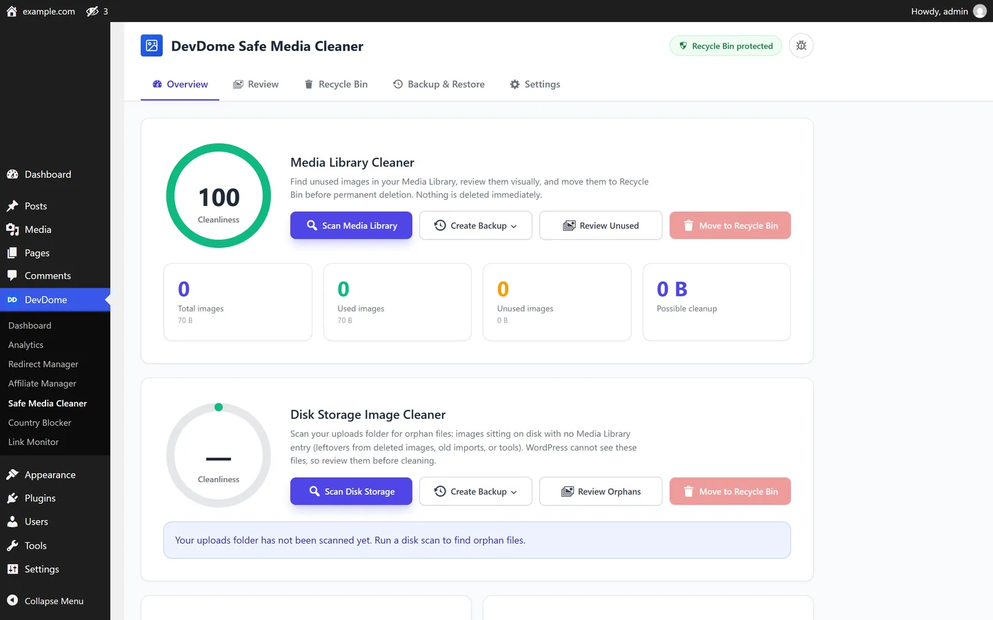Click the hidden items eye icon
The width and height of the screenshot is (993, 620).
pyautogui.click(x=92, y=11)
